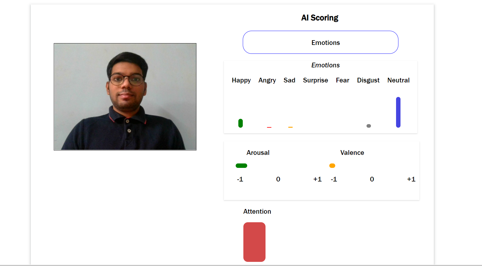Click the orange Sad emotion marker
This screenshot has width=482, height=266.
pos(290,127)
